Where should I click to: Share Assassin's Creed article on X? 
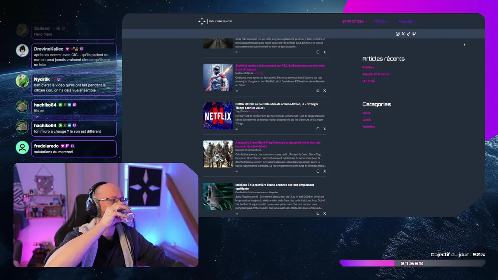point(324,171)
